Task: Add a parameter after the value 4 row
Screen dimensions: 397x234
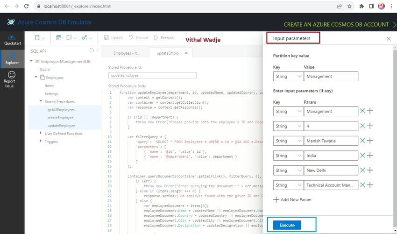Action: 370,126
